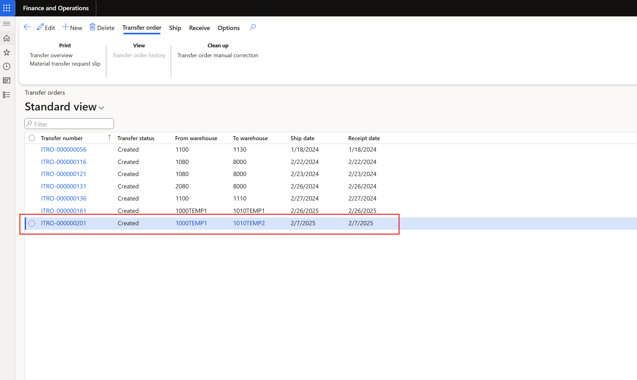Screen dimensions: 637x380
Task: Sort by the Transfer number column header
Action: pos(62,138)
